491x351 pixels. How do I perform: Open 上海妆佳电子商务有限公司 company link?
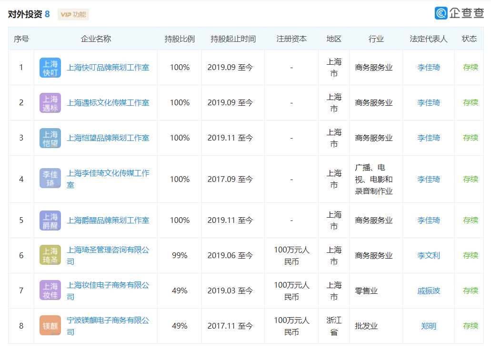pyautogui.click(x=108, y=291)
